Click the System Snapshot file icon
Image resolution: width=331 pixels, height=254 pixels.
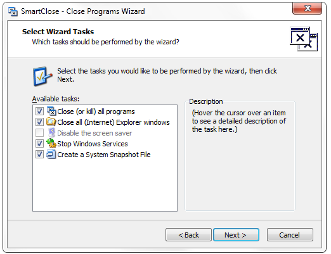point(51,155)
